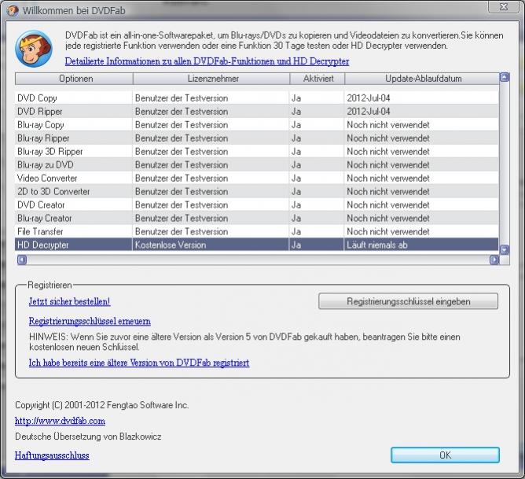The height and width of the screenshot is (479, 525).
Task: Close the DVDFab welcome dialog
Action: (504, 7)
